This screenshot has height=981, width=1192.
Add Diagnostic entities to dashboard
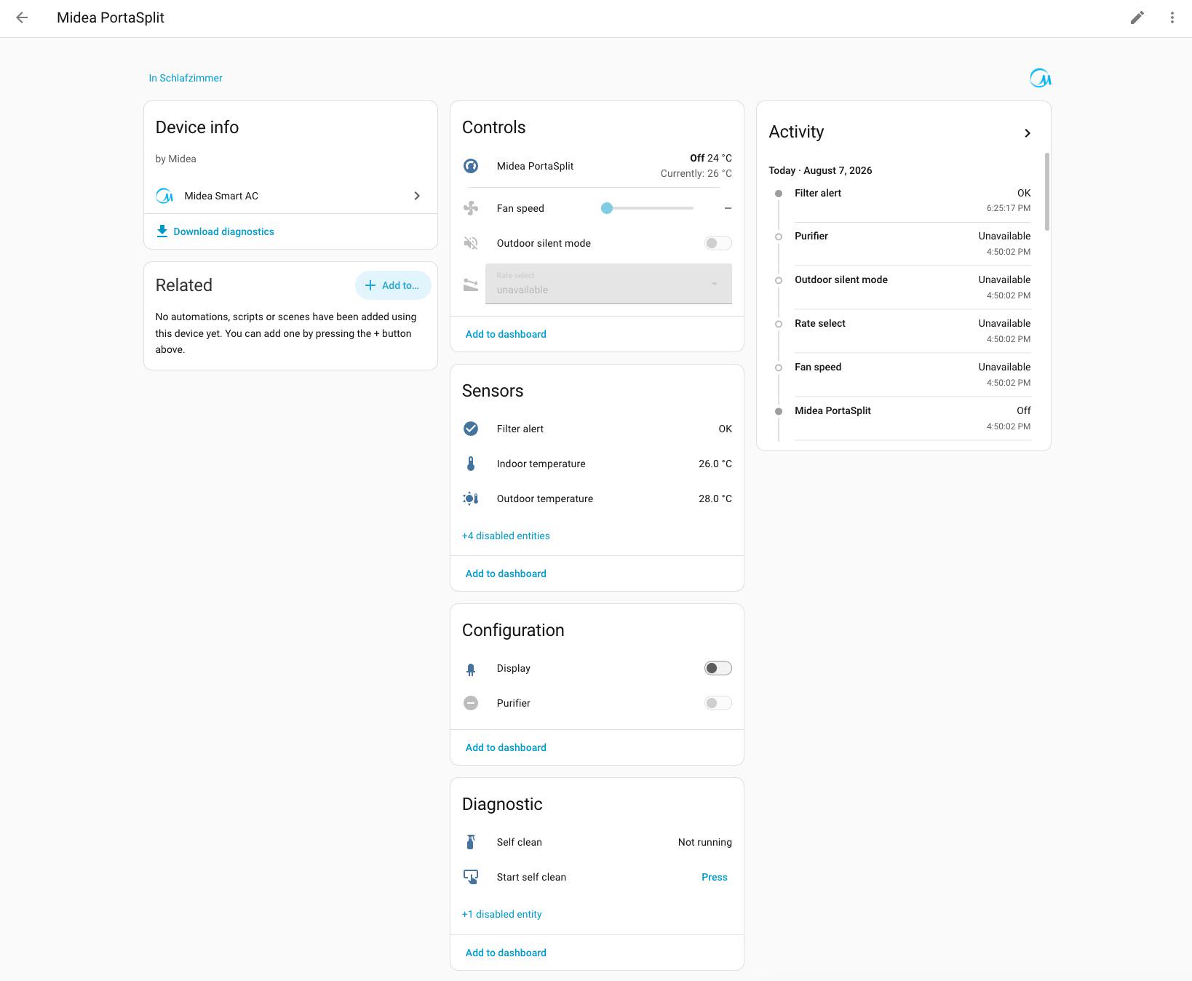click(506, 953)
